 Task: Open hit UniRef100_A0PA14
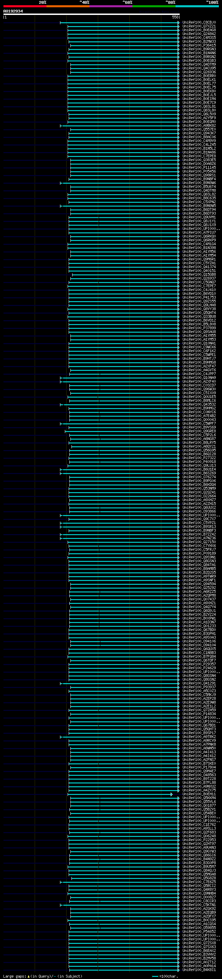[199, 966]
